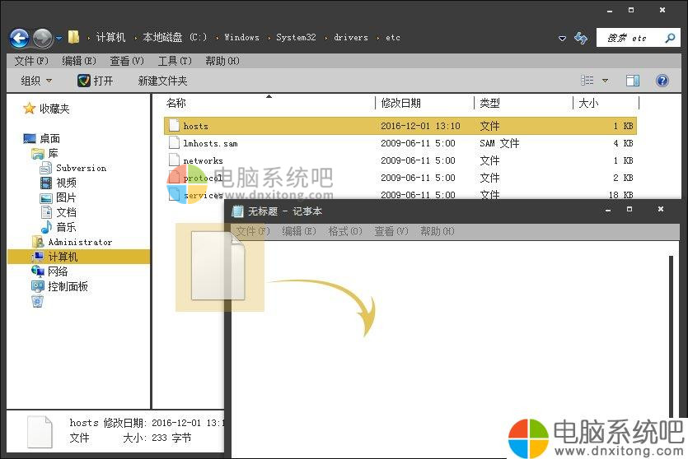Screen dimensions: 688x459
Task: Click the Recycle Bin icon in sidebar
Action: 37,302
